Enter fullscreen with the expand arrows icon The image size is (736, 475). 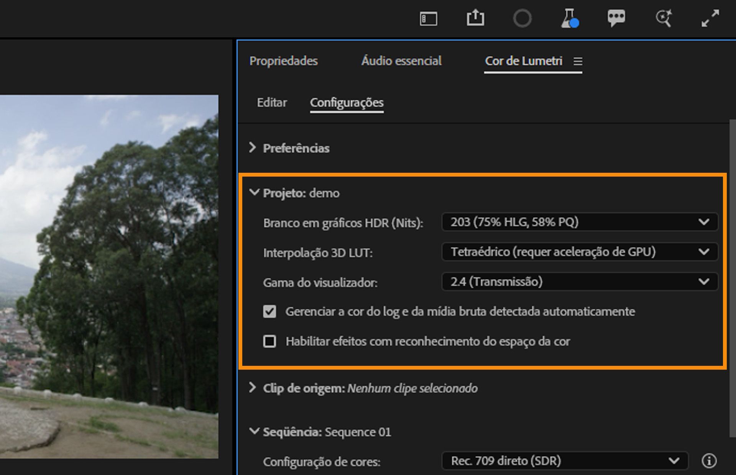pyautogui.click(x=711, y=17)
